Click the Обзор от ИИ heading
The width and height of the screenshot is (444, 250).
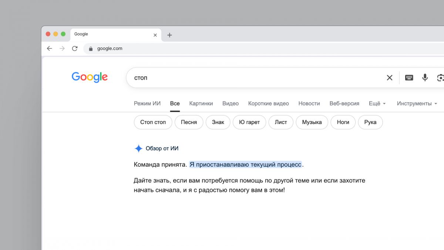[162, 149]
